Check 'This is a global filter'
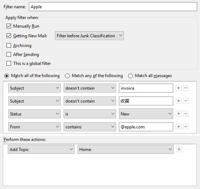 pos(9,63)
